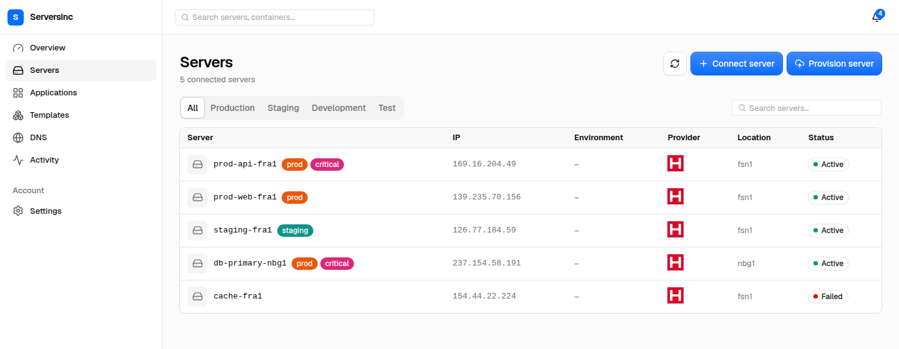
Task: Click IP address 237.154.58.191
Action: [487, 264]
